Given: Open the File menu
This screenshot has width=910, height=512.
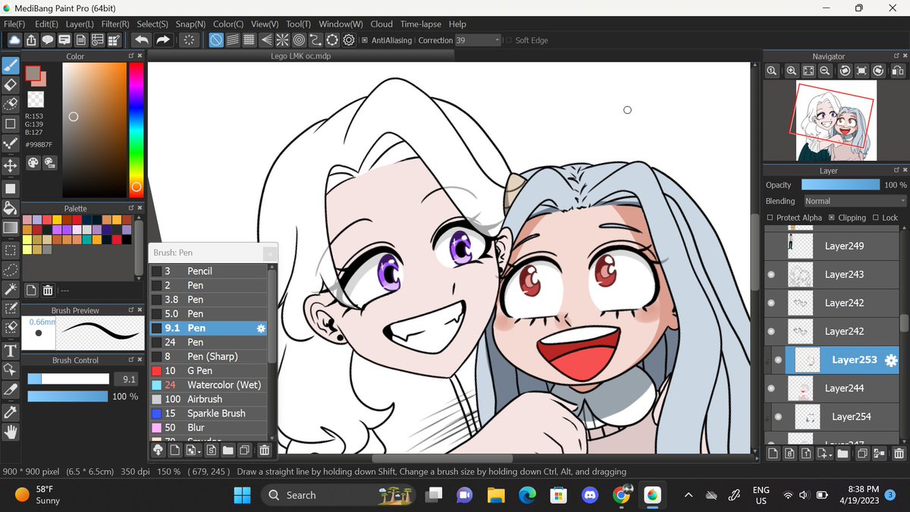Looking at the screenshot, I should 14,24.
